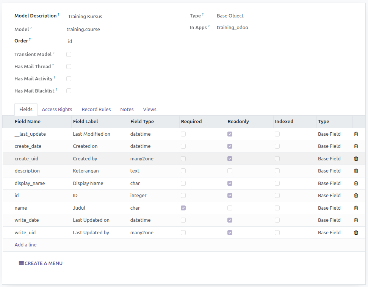Open the Record Rules tab

pyautogui.click(x=96, y=110)
